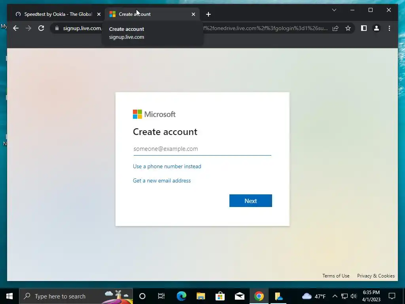This screenshot has width=405, height=304.
Task: Open the tab search dropdown chevron
Action: (334, 10)
